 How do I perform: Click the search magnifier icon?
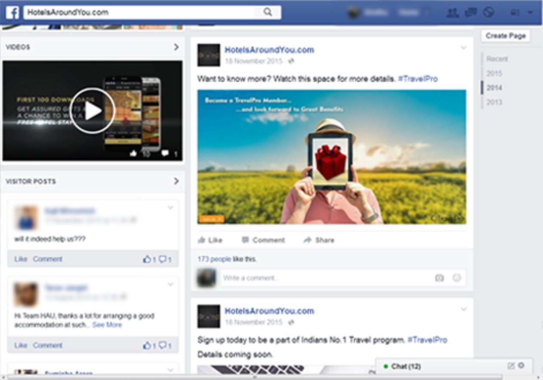(268, 12)
